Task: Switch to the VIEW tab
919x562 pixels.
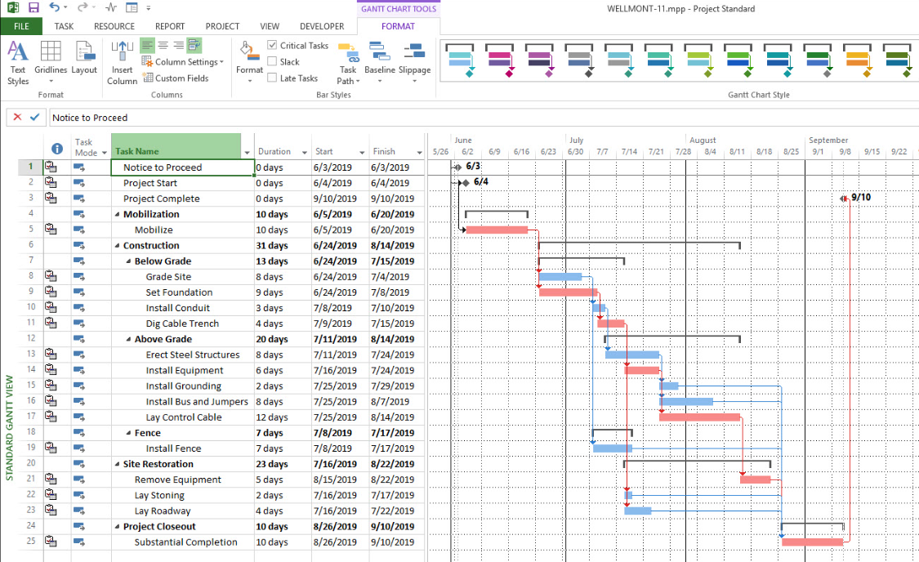Action: pyautogui.click(x=270, y=26)
